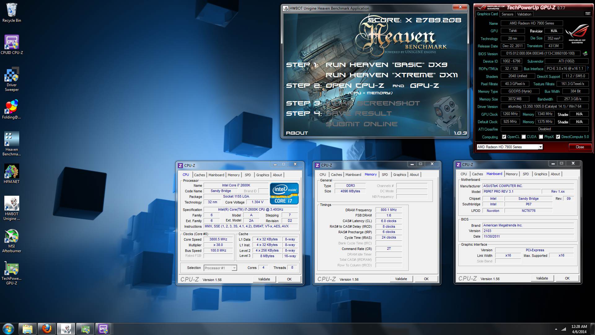Screen dimensions: 595x335
Task: Launch the Heaven Benchmark desktop shortcut
Action: (x=12, y=144)
